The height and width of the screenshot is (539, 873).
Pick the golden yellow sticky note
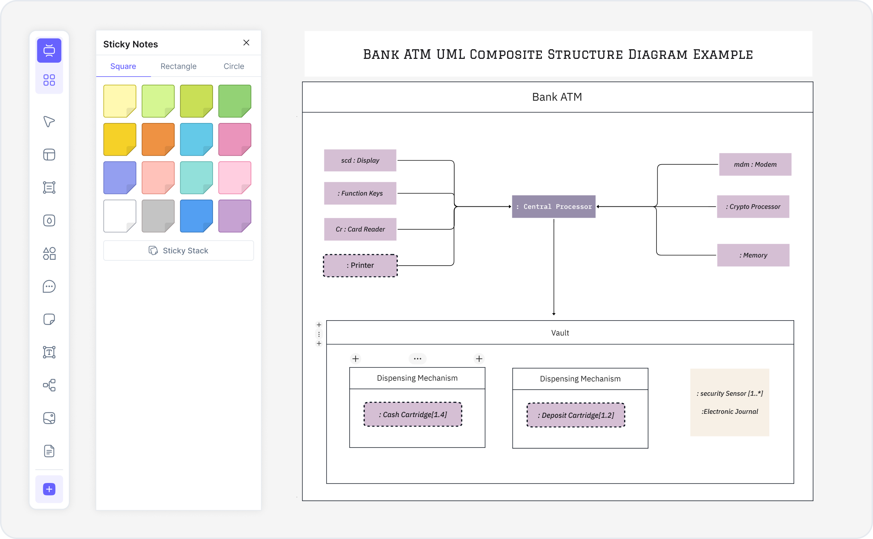(120, 139)
